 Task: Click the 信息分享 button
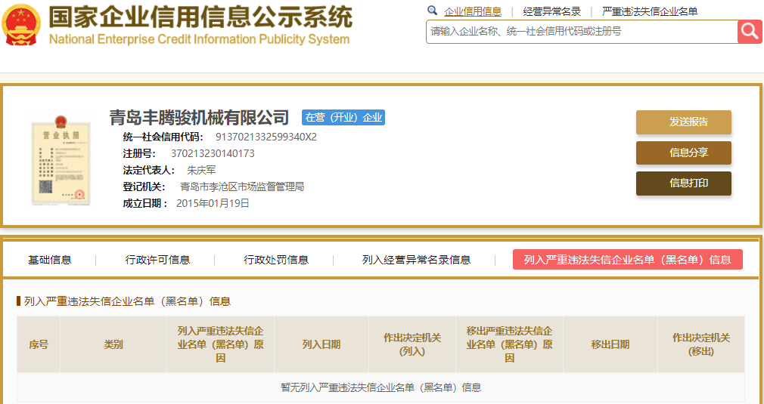point(684,153)
